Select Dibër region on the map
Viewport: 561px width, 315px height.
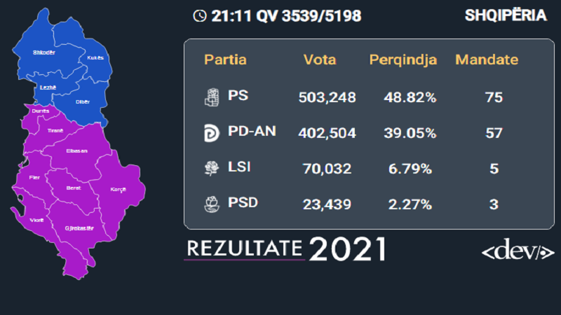83,101
